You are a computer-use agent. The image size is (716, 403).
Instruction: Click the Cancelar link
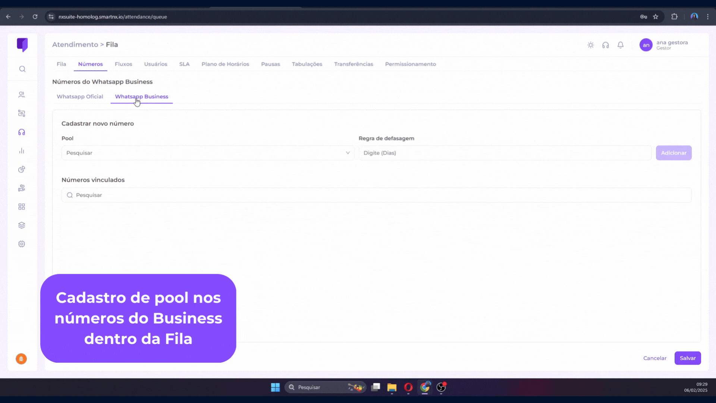point(655,358)
